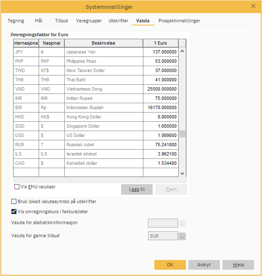This screenshot has width=262, height=276.
Task: Check Bruk lokalt valutasymbol på utskrifter
Action: [14, 202]
